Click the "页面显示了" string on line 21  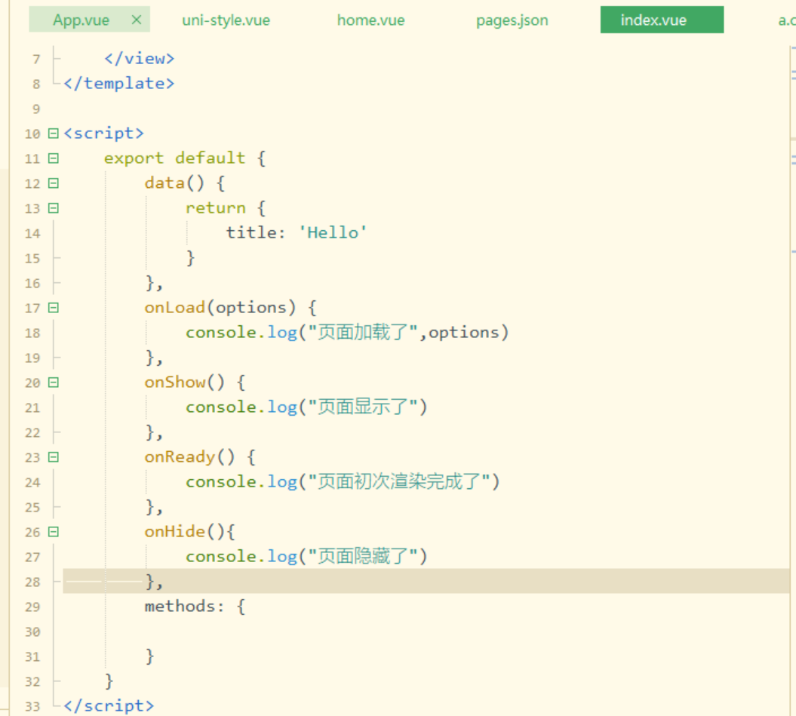point(363,407)
